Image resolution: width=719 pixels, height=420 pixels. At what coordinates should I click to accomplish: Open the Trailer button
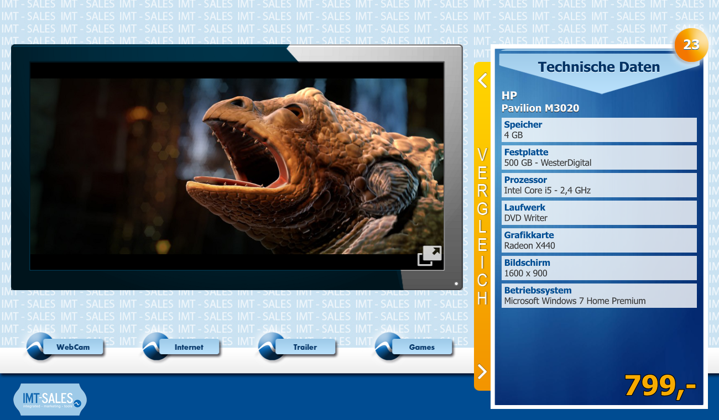pyautogui.click(x=305, y=347)
